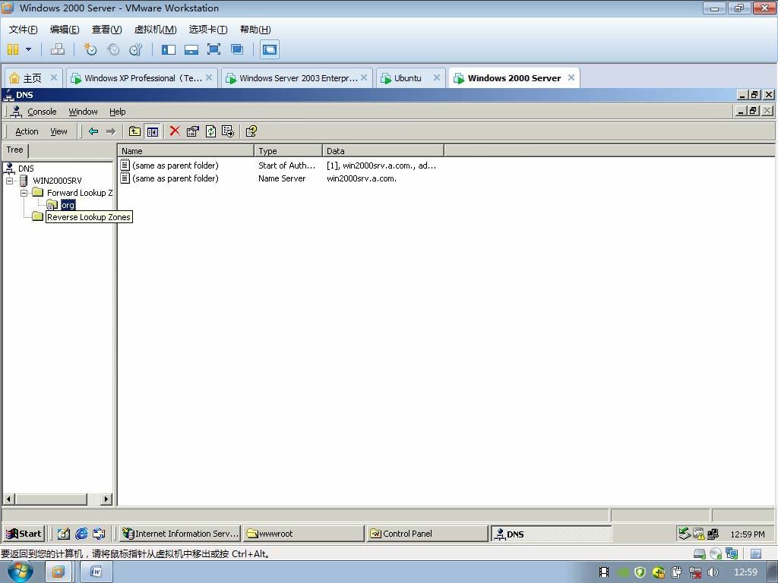Click the Properties icon in DNS toolbar
Image resolution: width=778 pixels, height=583 pixels.
[192, 131]
